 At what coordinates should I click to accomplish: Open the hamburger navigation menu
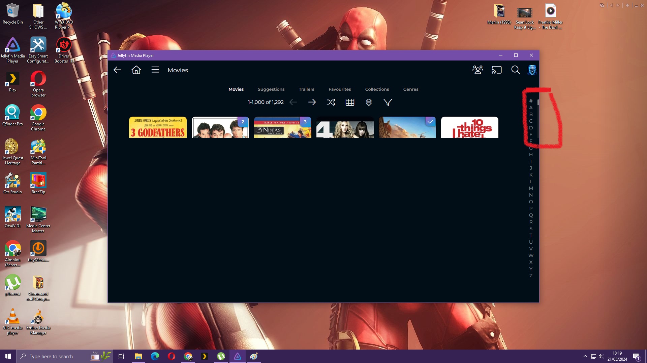(155, 70)
